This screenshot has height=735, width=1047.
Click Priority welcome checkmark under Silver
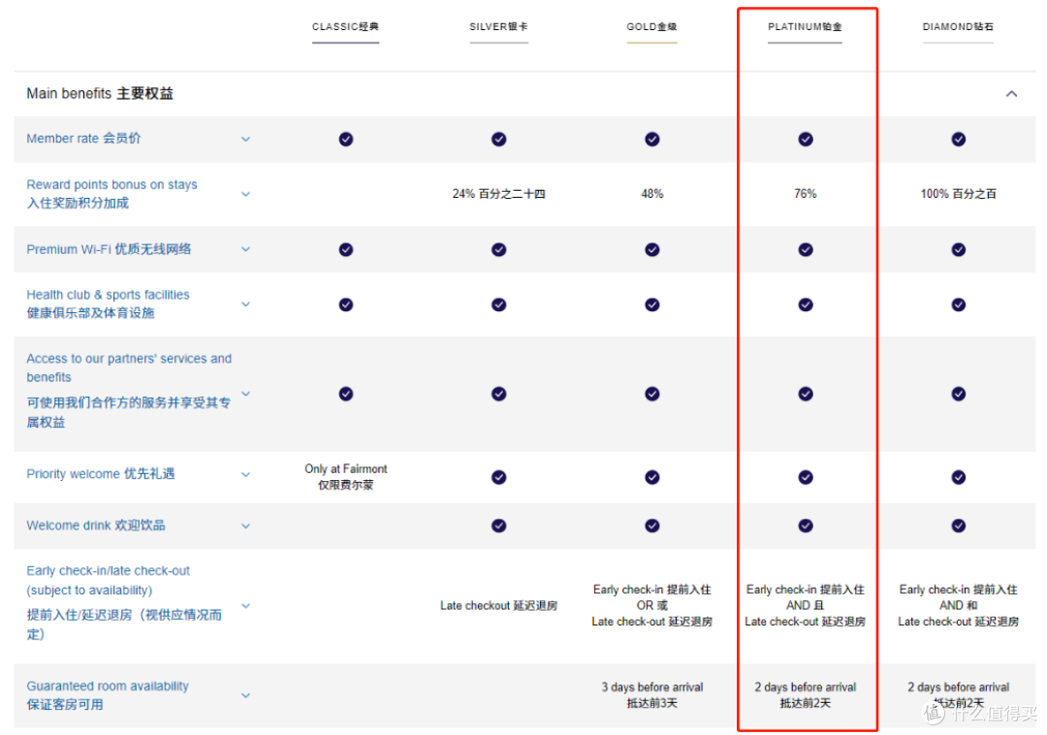[x=499, y=477]
